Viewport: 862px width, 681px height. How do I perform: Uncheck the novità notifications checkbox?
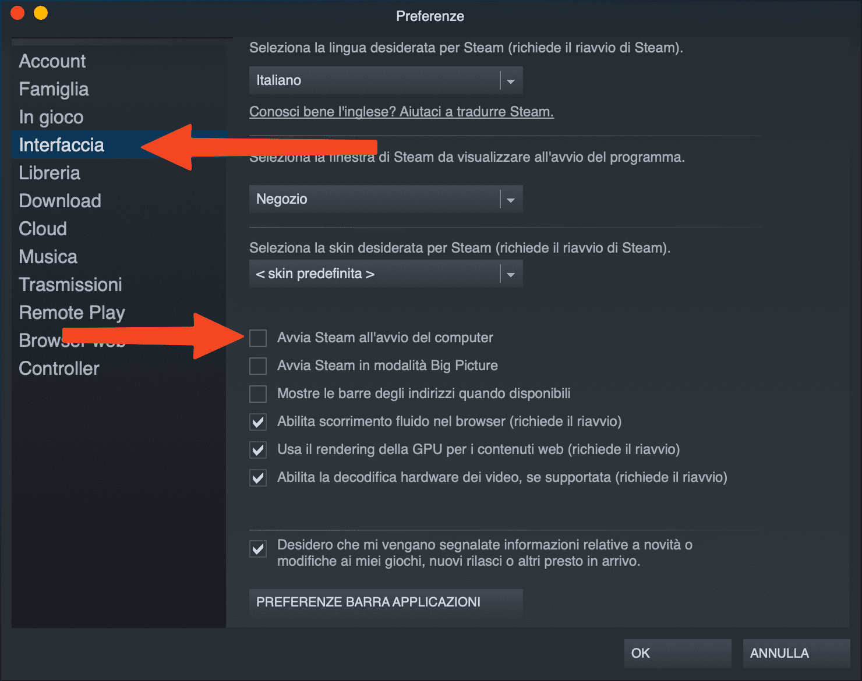(258, 549)
